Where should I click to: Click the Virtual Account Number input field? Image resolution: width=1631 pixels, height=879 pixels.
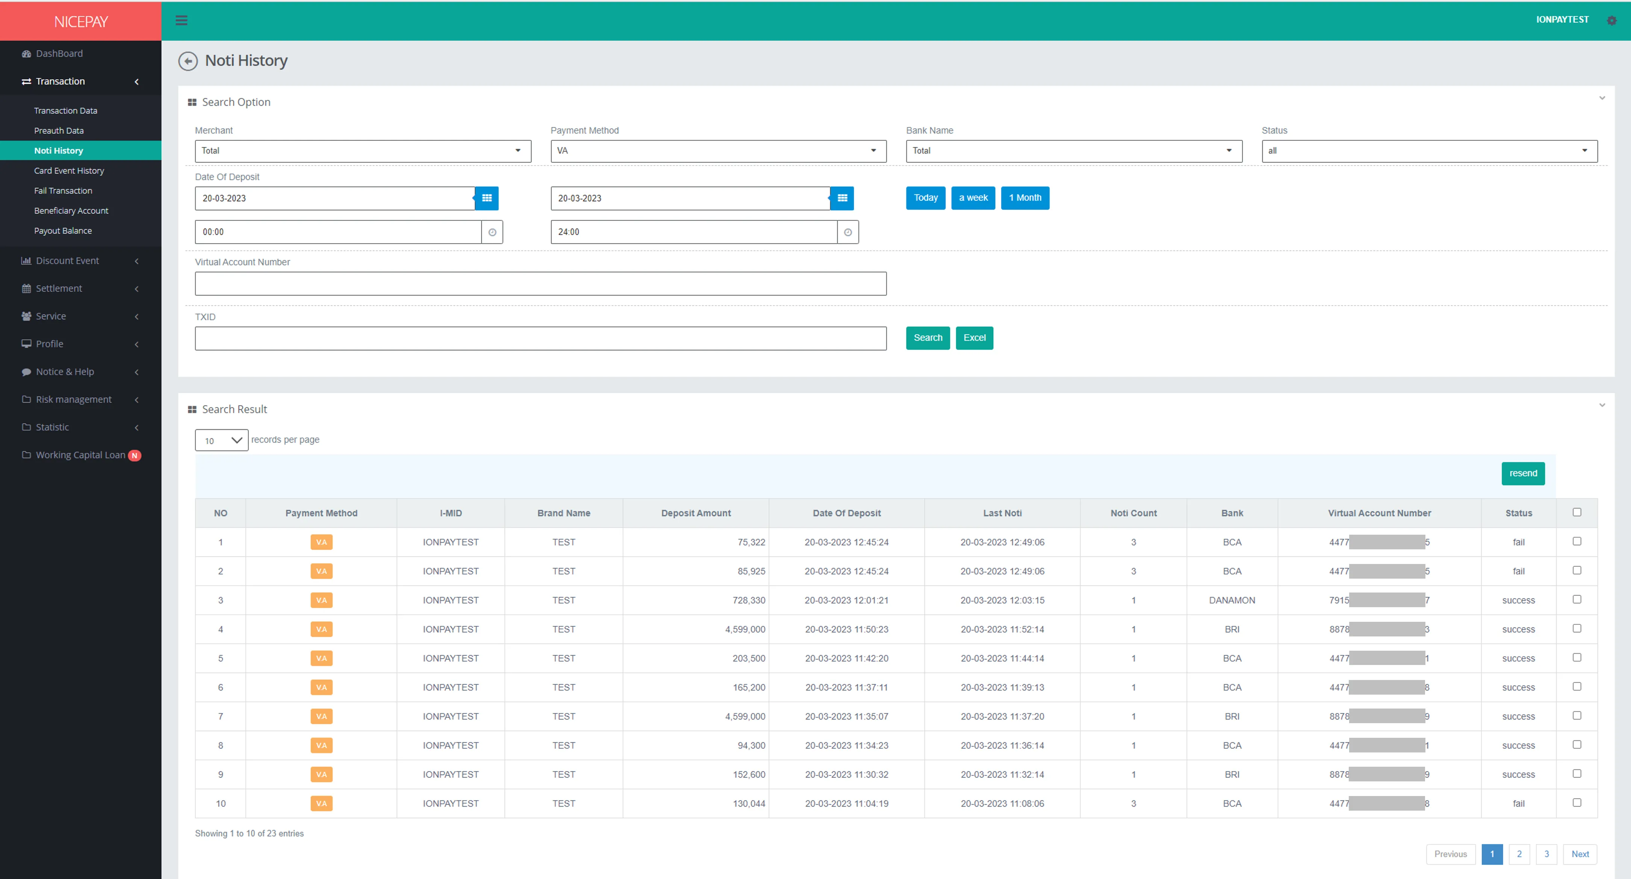(540, 283)
